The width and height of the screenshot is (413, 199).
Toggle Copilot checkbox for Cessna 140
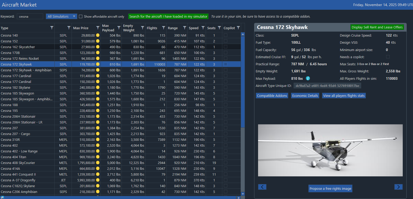225,35
